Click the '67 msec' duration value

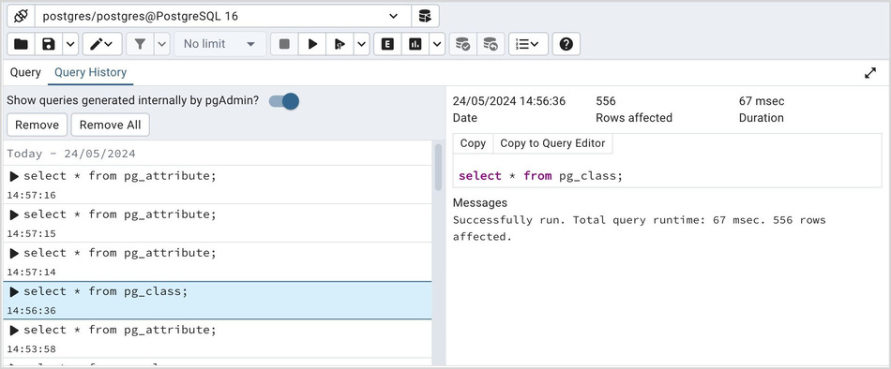coord(762,101)
